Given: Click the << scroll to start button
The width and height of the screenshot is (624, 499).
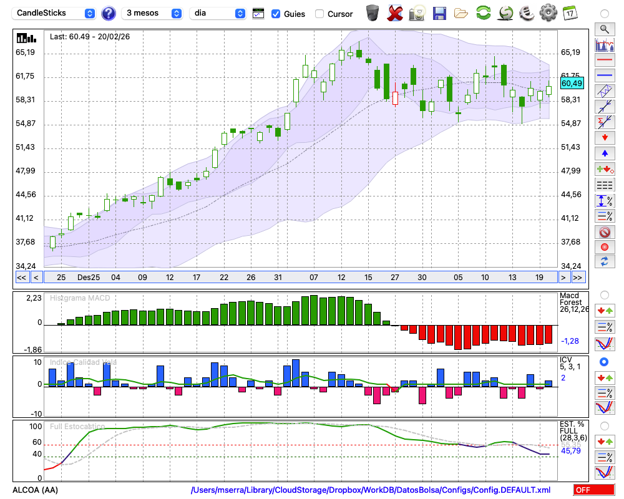Looking at the screenshot, I should [21, 278].
